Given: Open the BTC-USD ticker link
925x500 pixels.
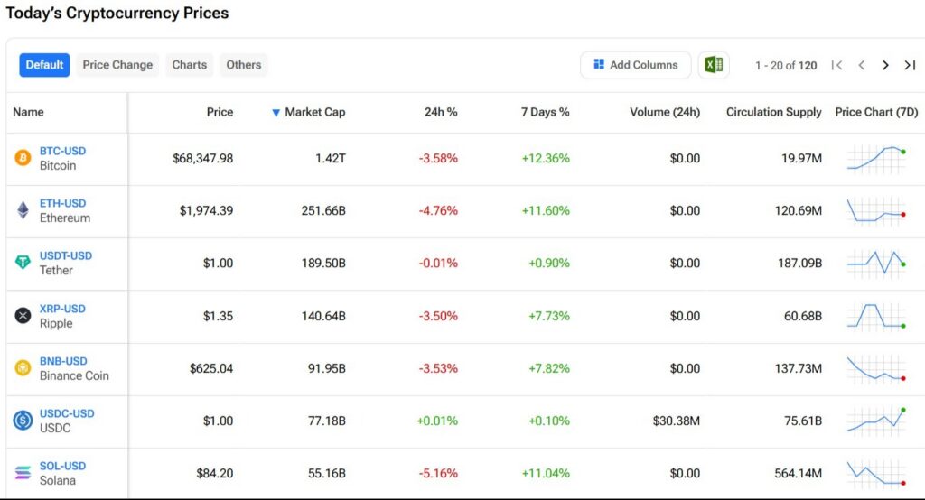Looking at the screenshot, I should coord(62,151).
